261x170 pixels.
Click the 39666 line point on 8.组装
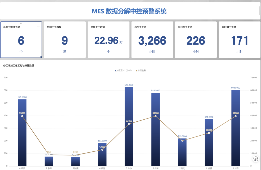tap(22, 116)
